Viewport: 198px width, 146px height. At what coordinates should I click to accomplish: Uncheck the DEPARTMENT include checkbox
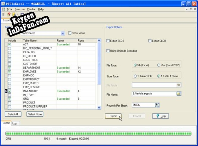pos(9,68)
